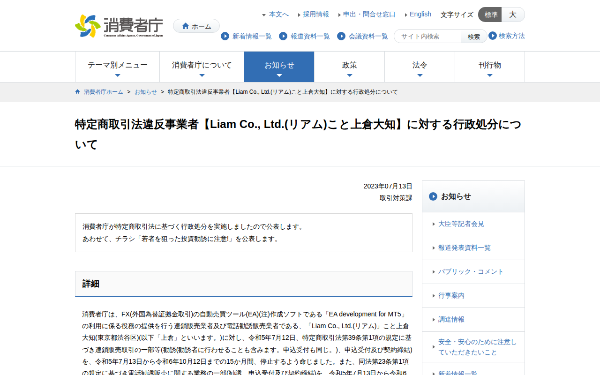Expand the 法令 menu

tap(420, 67)
